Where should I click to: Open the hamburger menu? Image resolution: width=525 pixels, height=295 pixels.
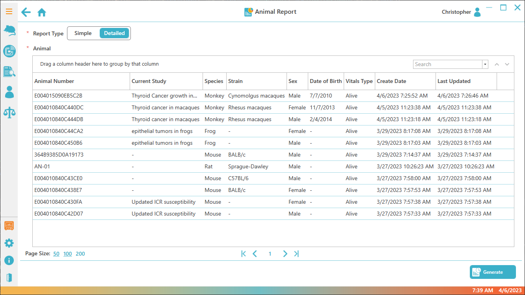point(9,12)
